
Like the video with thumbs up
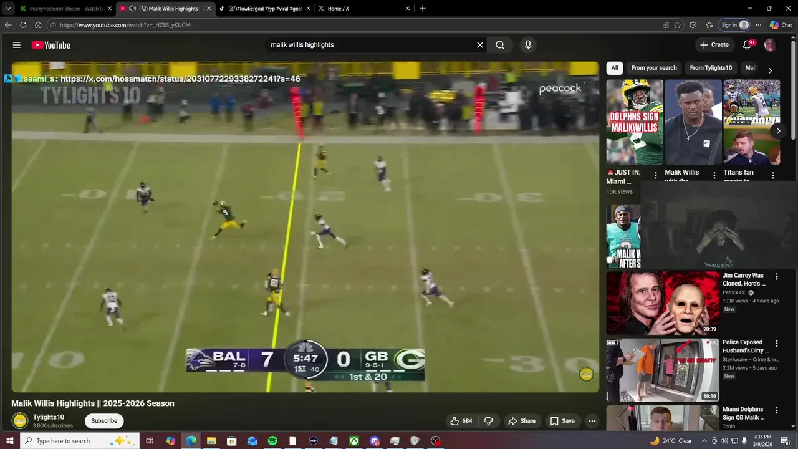click(x=461, y=421)
